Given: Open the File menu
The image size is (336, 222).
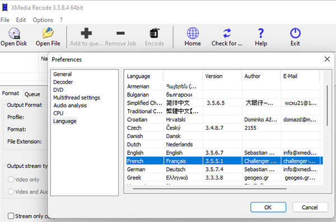Looking at the screenshot, I should [5, 20].
